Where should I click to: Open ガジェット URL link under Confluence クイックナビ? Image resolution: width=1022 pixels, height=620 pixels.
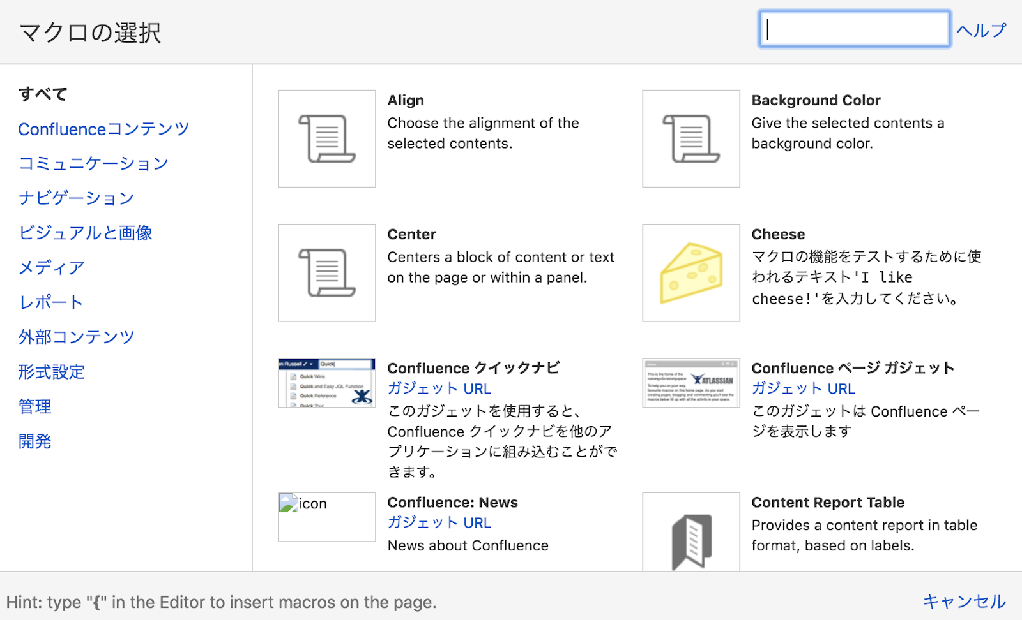click(x=439, y=388)
